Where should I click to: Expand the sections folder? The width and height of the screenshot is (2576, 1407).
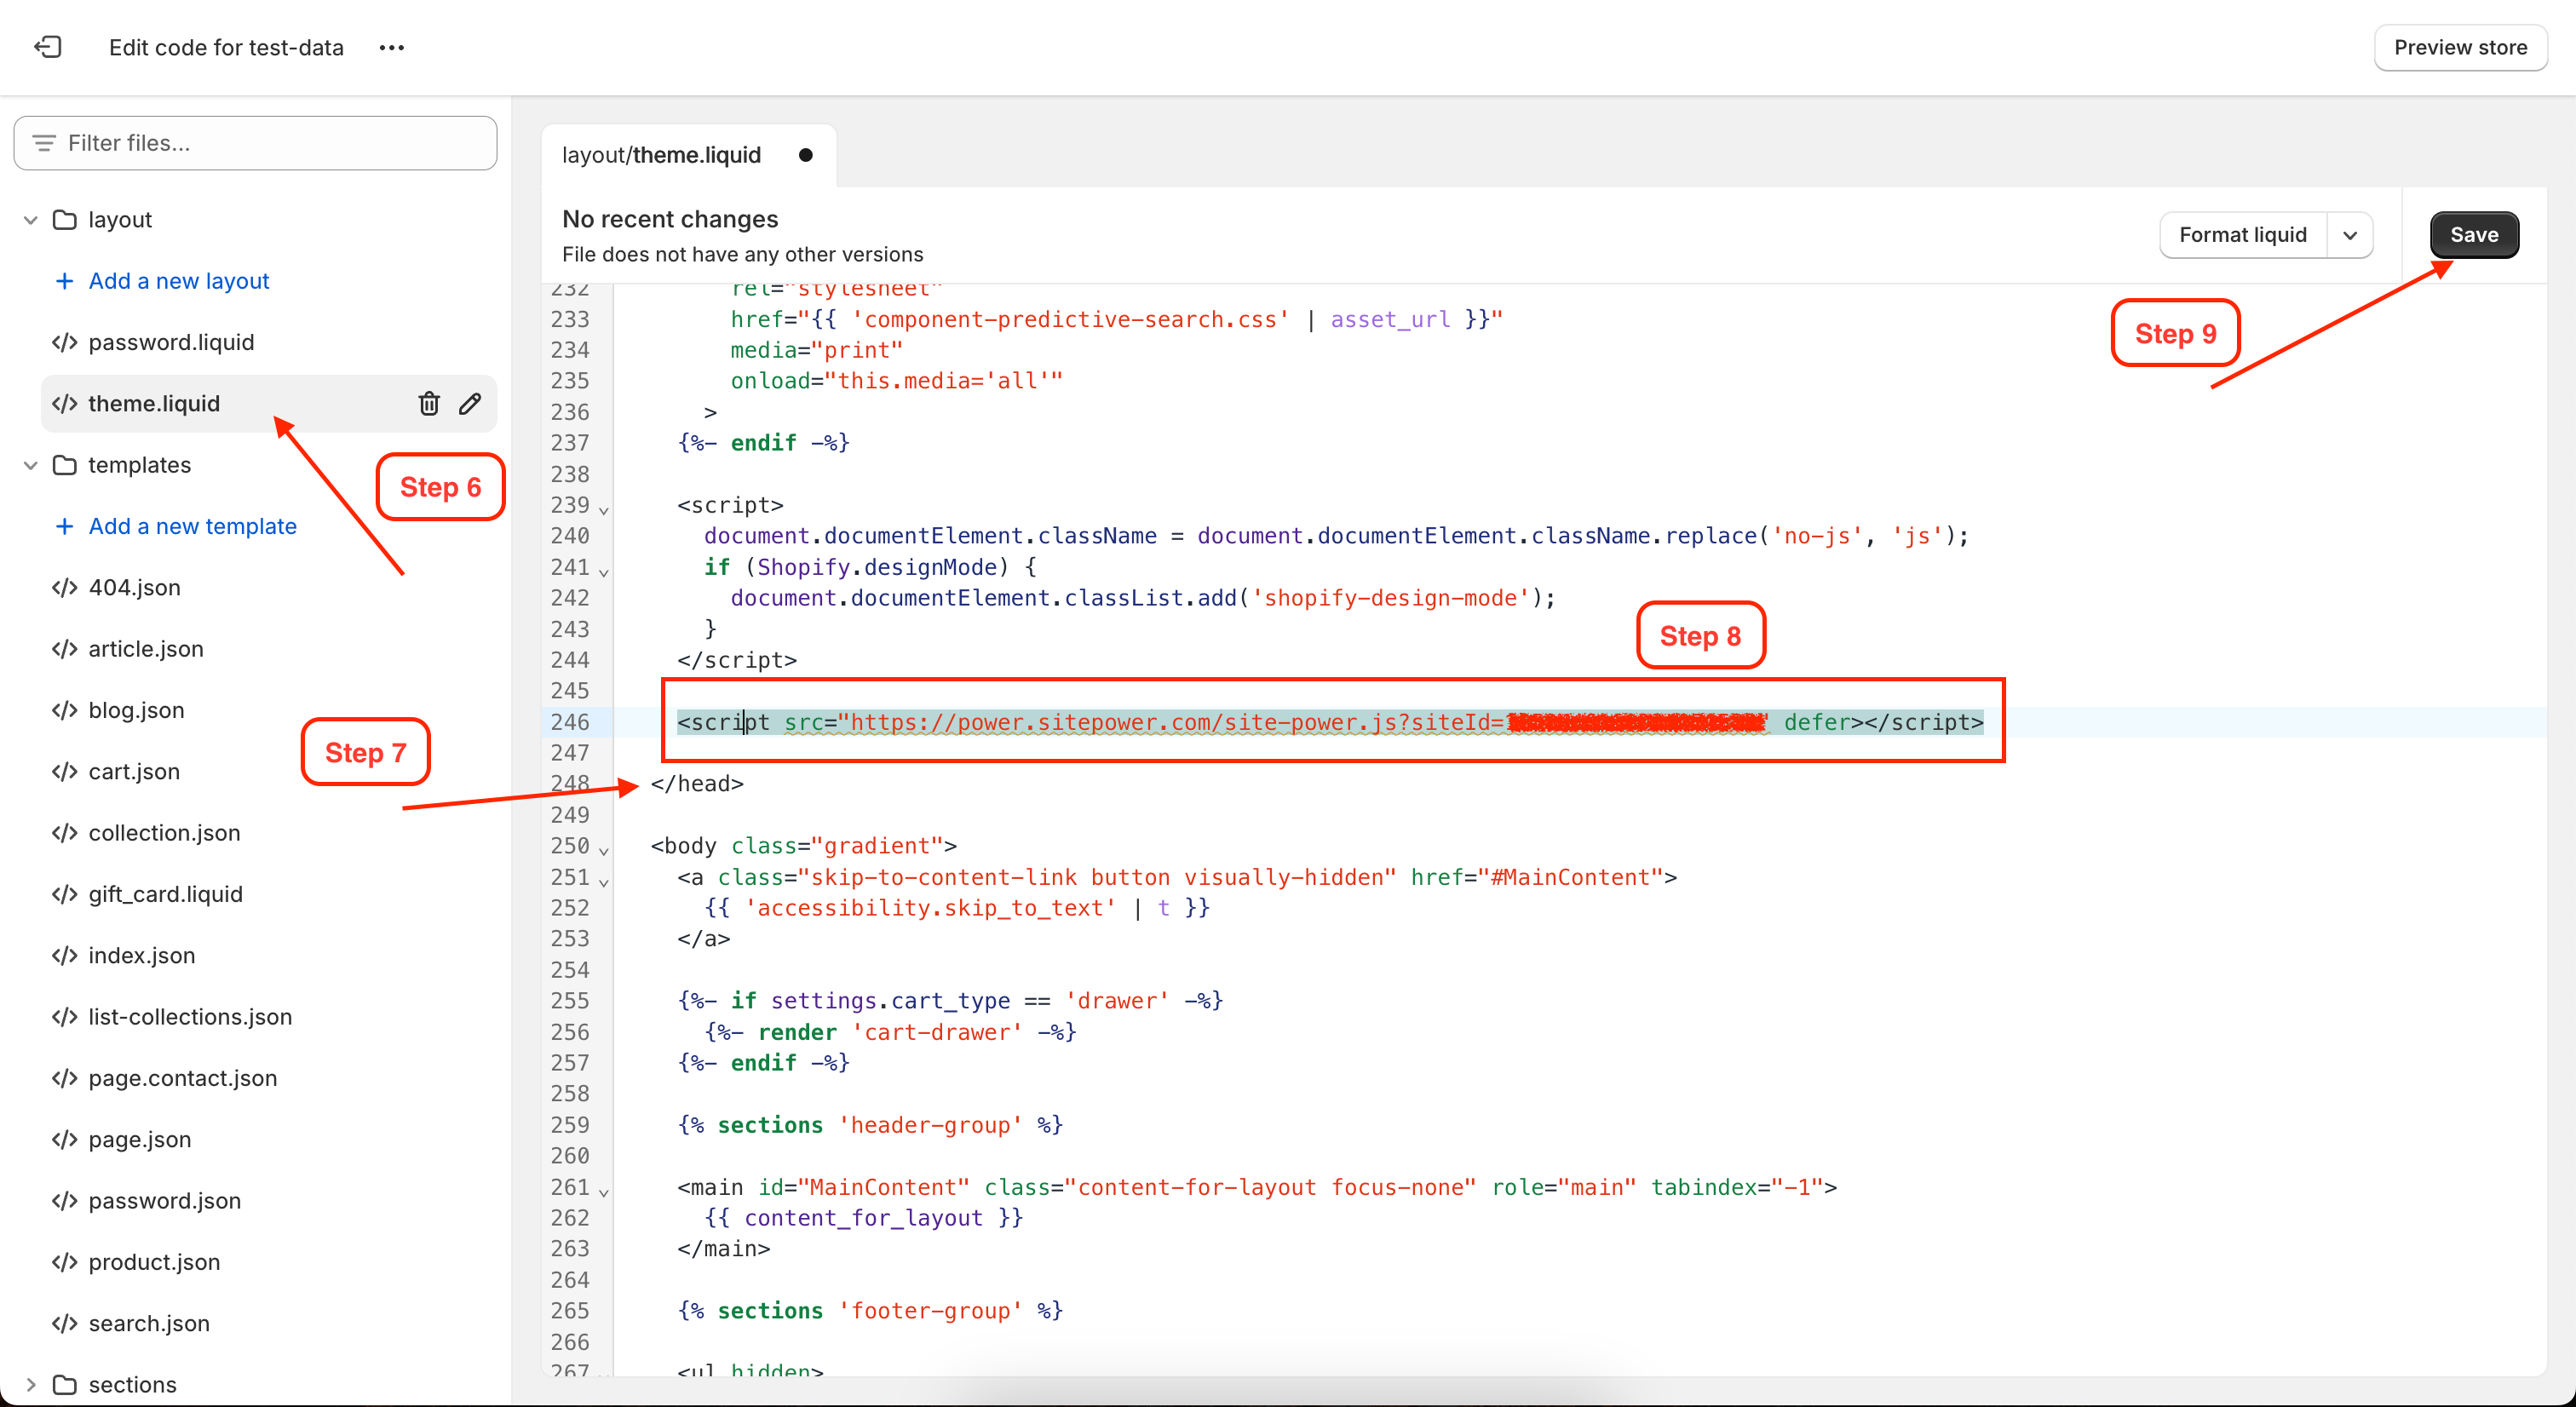point(31,1384)
